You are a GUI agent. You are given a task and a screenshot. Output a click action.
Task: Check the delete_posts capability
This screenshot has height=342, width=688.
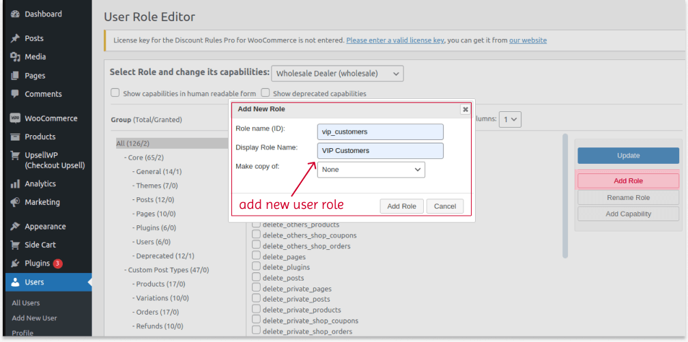pos(256,277)
